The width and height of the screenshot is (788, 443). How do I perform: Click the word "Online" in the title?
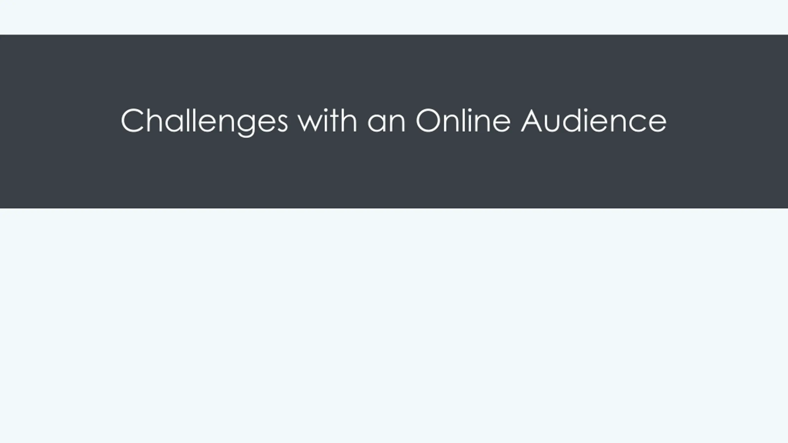463,120
